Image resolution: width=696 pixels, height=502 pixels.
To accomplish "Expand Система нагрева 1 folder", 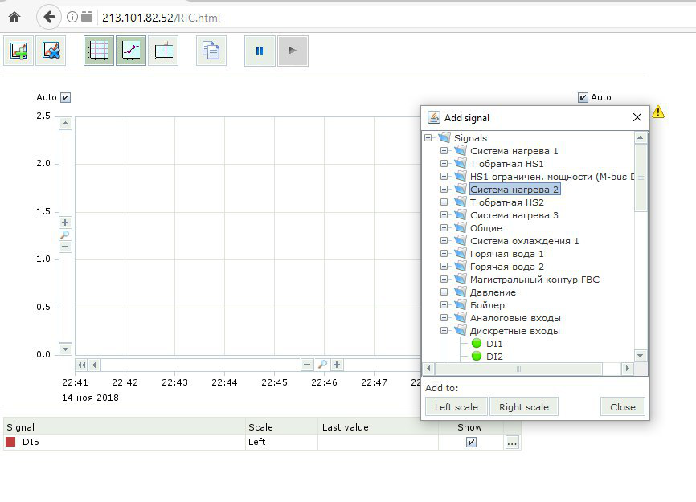I will (444, 151).
